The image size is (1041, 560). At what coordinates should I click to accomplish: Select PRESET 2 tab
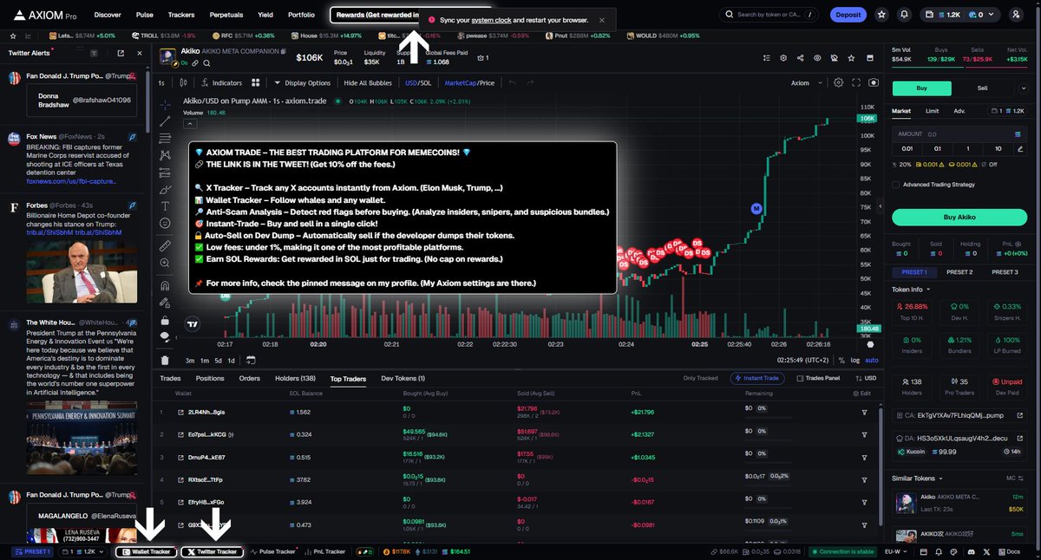pyautogui.click(x=959, y=272)
